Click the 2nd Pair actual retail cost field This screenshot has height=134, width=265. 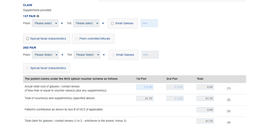point(174,87)
